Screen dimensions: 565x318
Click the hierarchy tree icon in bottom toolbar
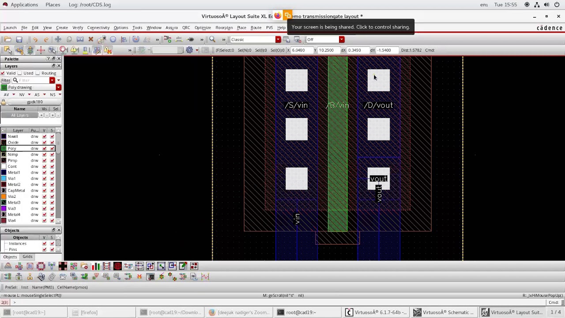point(8,266)
